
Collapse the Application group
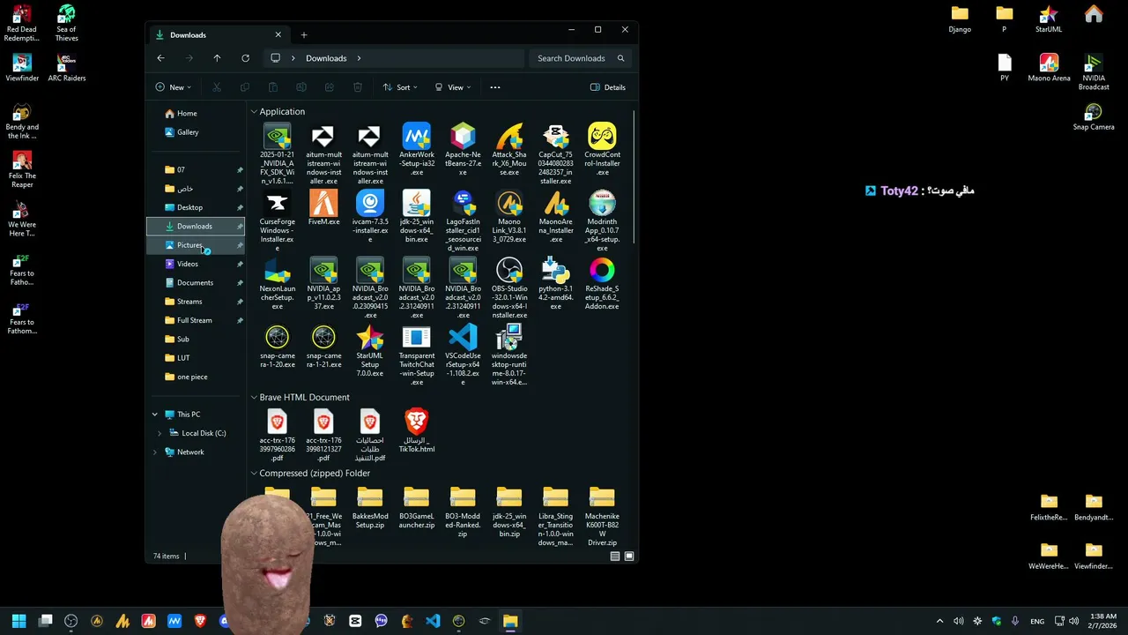pos(254,112)
